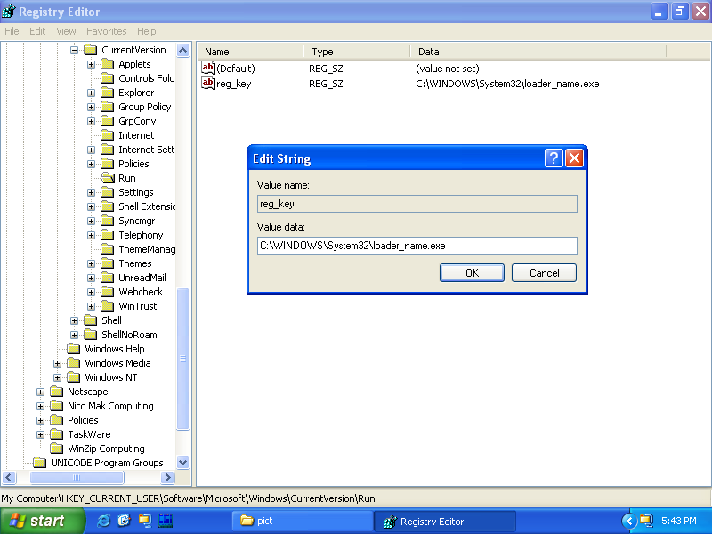Viewport: 712px width, 534px height.
Task: Click the (Default) string value icon
Action: click(x=208, y=69)
